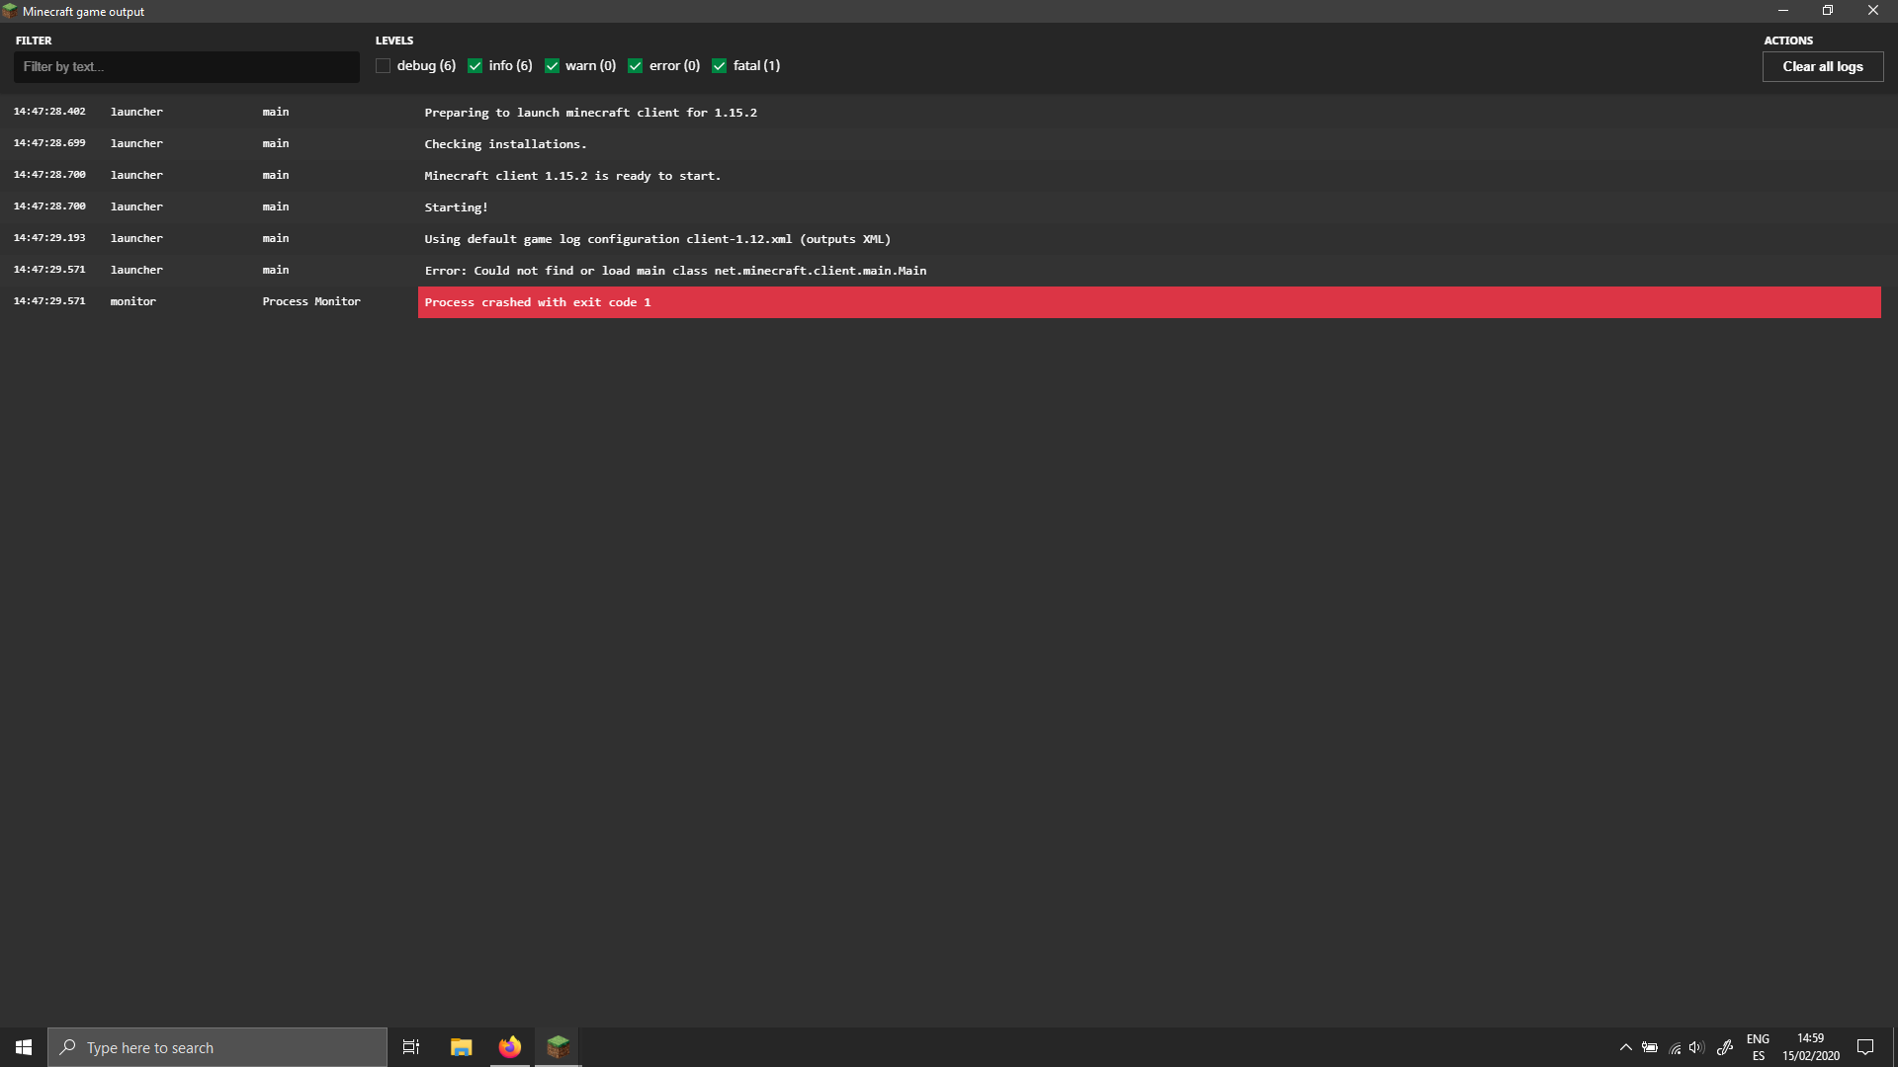This screenshot has width=1898, height=1067.
Task: Disable the error level checkbox
Action: coord(636,66)
